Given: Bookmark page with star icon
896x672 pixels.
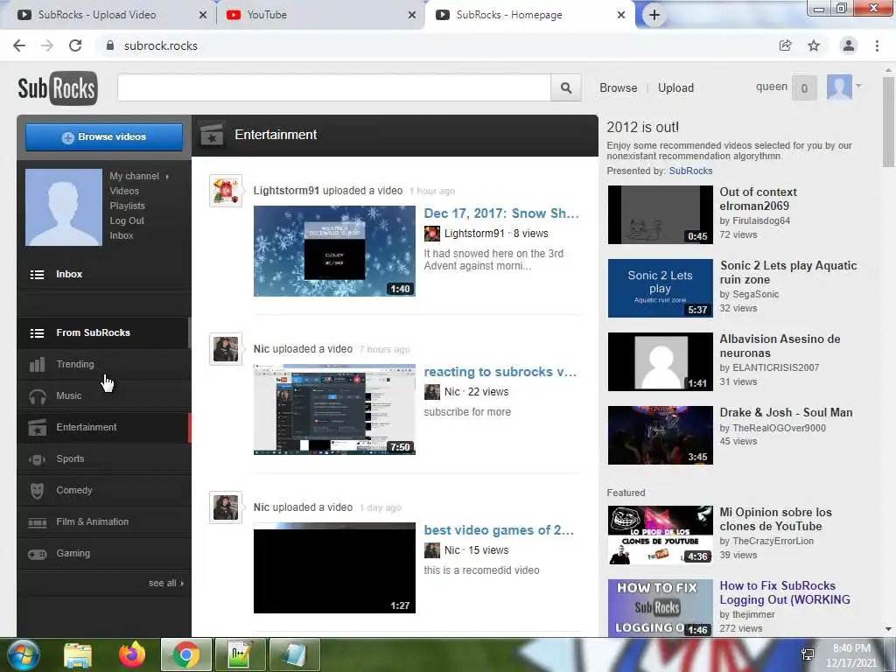Looking at the screenshot, I should pyautogui.click(x=814, y=45).
